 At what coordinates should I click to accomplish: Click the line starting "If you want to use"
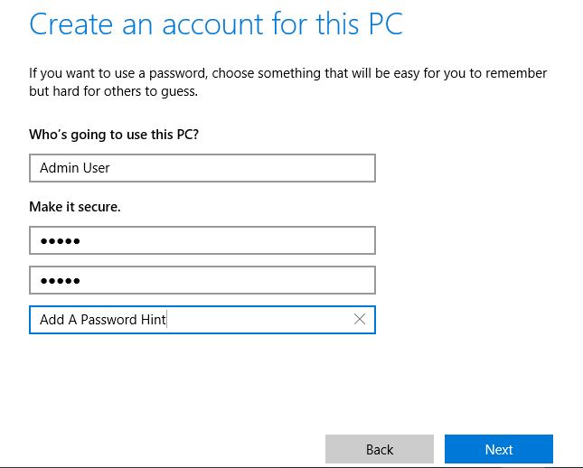pyautogui.click(x=287, y=73)
